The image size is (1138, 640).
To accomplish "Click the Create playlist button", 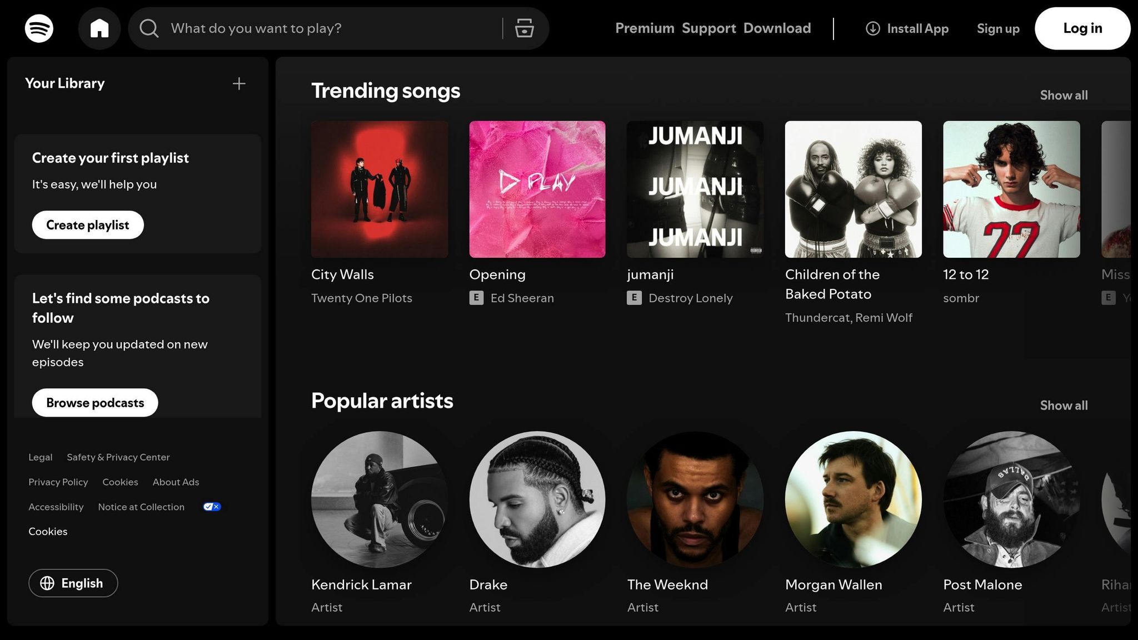I will tap(87, 225).
